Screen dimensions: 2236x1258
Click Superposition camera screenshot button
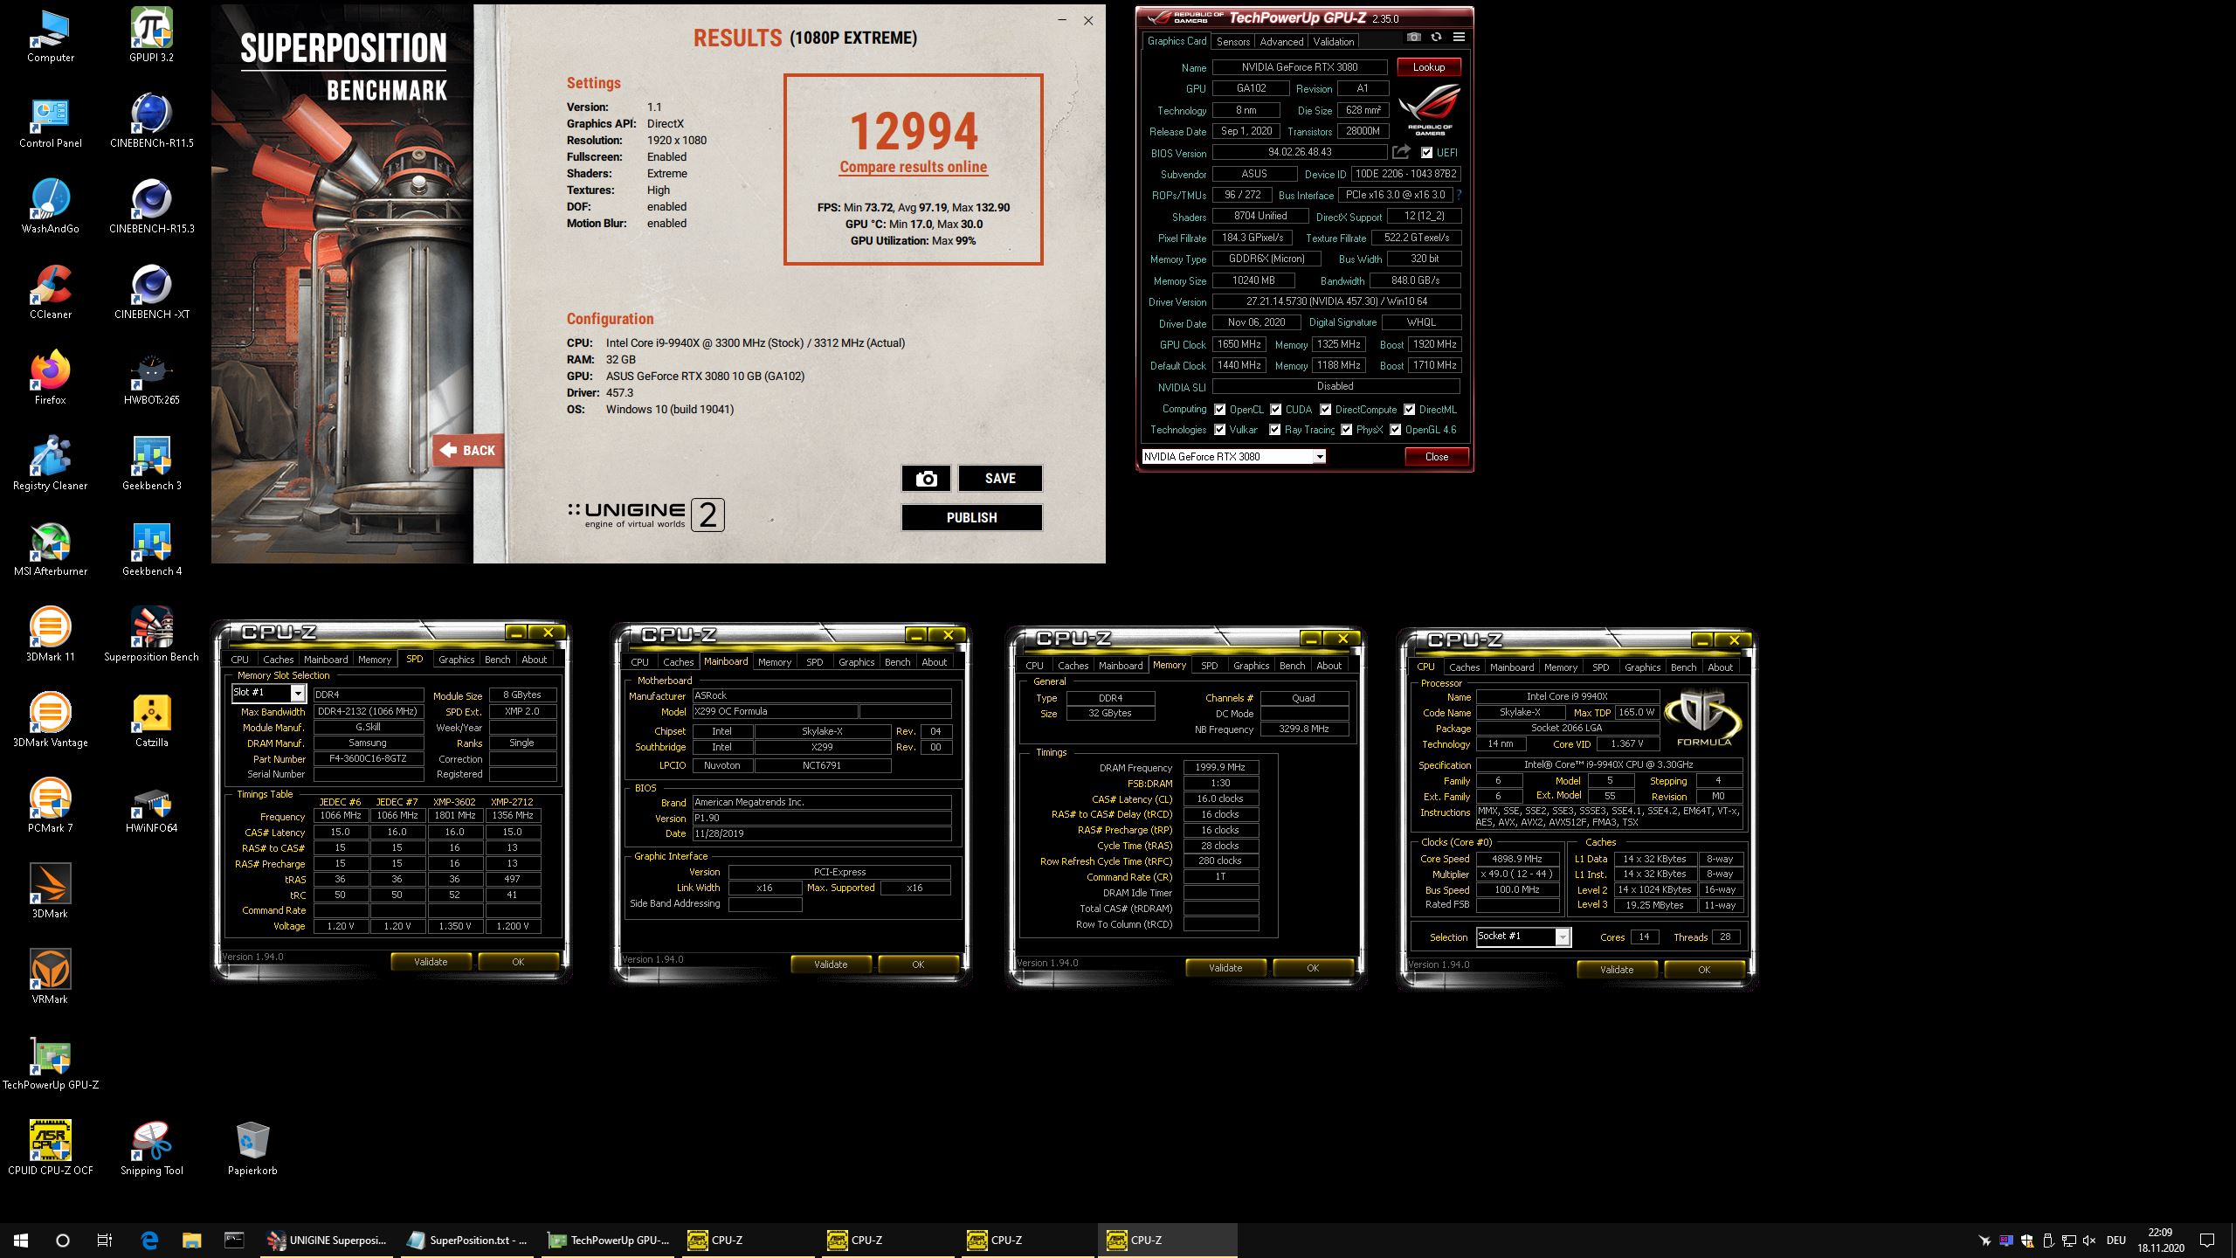click(x=926, y=479)
